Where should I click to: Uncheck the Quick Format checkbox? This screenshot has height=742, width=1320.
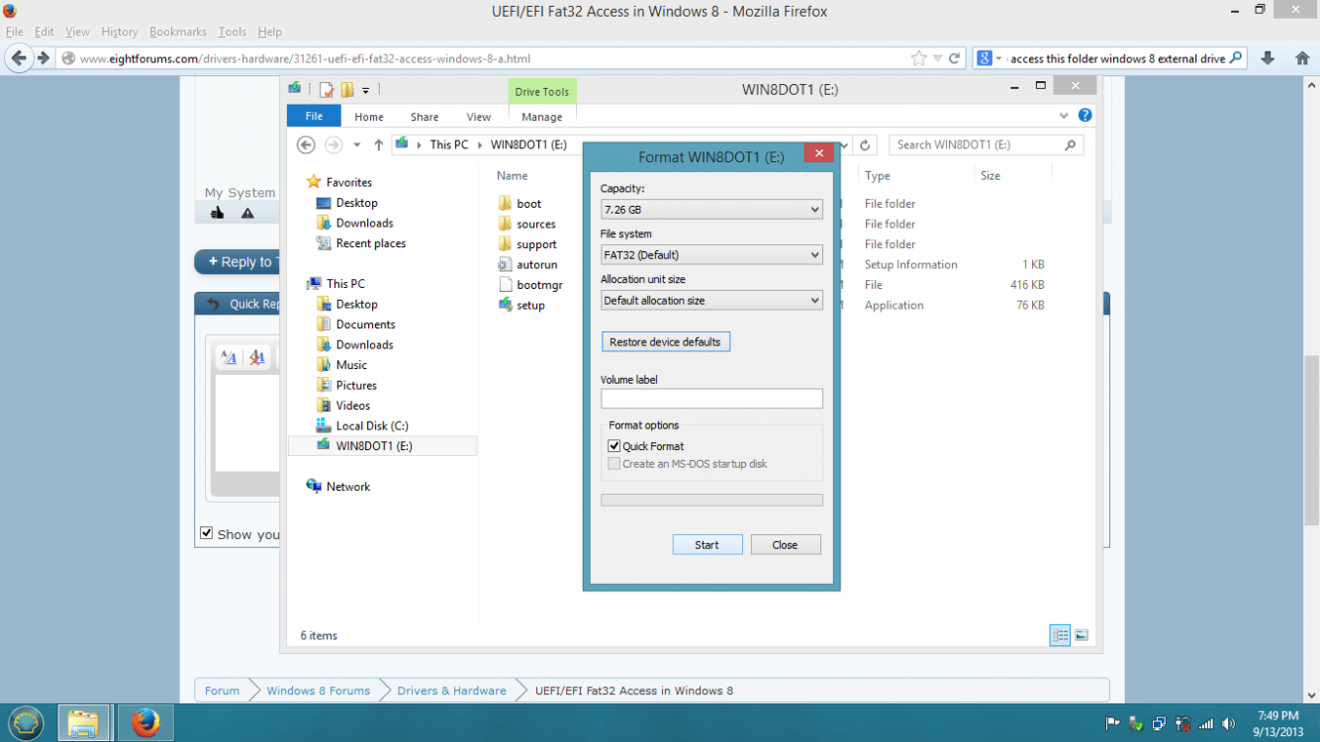point(614,446)
